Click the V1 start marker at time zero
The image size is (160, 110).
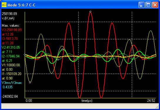tap(25, 55)
